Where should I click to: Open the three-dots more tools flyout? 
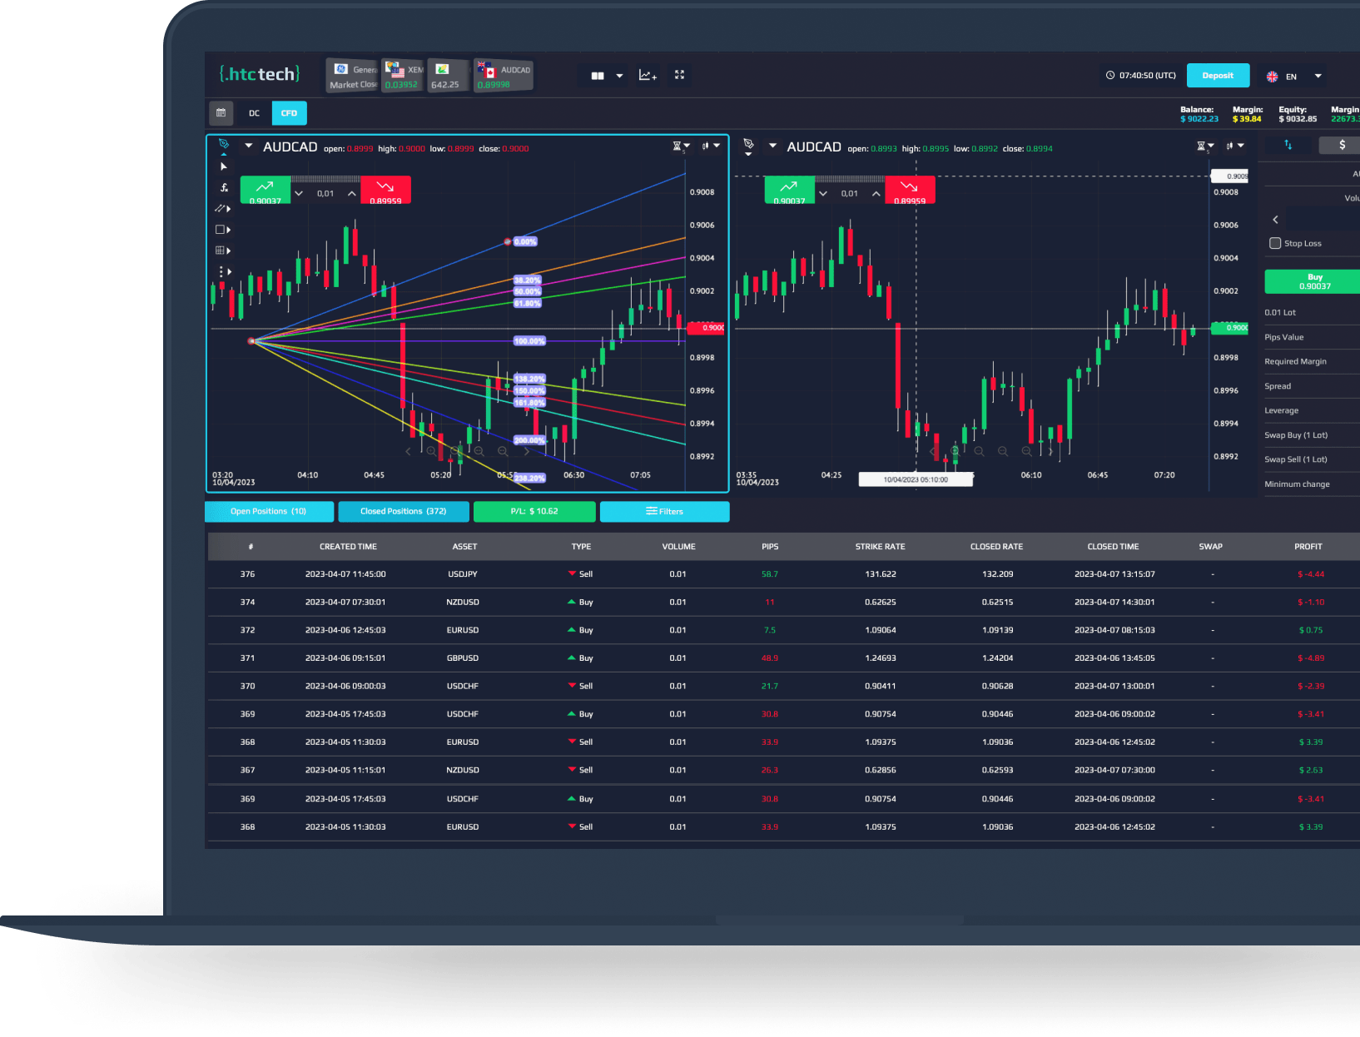[224, 271]
